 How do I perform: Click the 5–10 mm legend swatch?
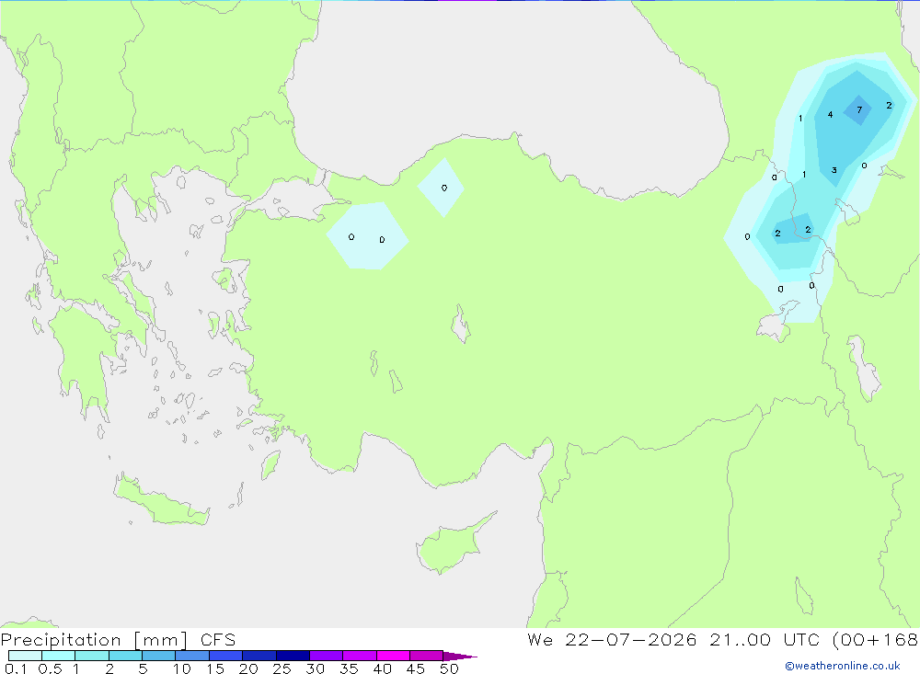[x=159, y=656]
